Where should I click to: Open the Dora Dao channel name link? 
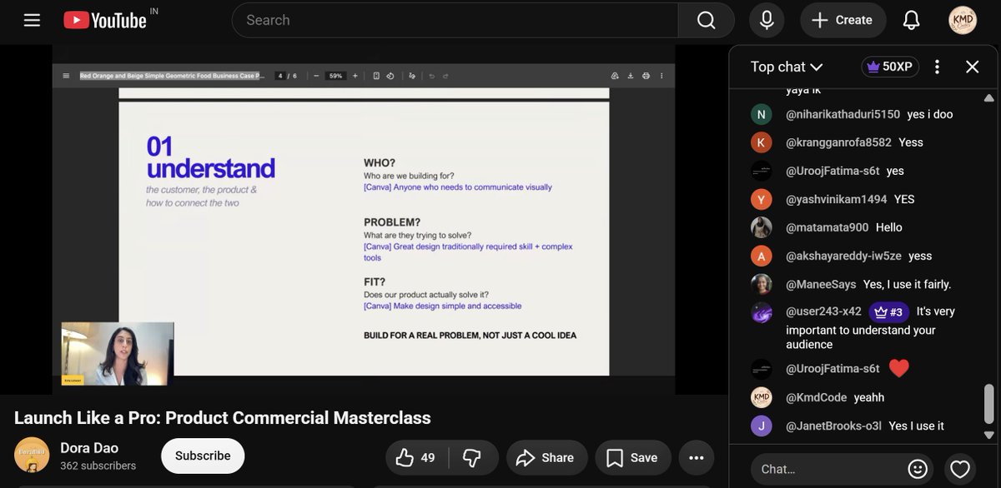coord(89,447)
